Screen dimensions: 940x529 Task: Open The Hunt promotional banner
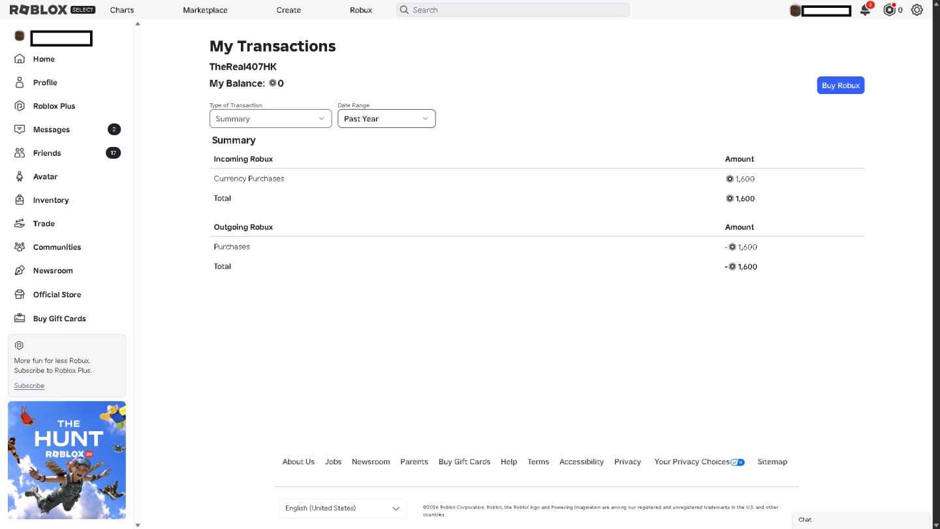click(67, 460)
